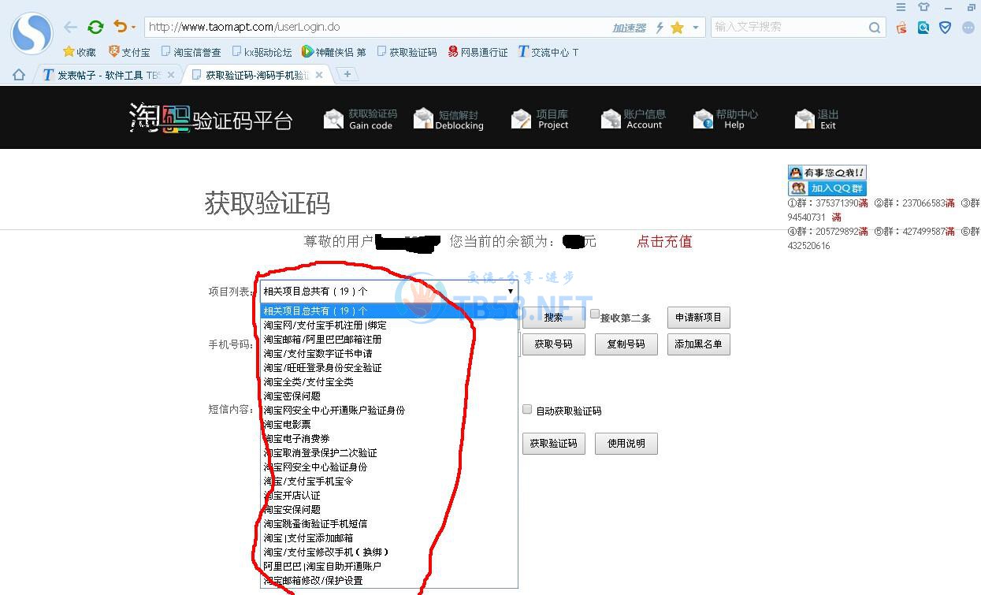Viewport: 981px width, 595px height.
Task: Open the 帮助中心 Help nav item
Action: (x=726, y=119)
